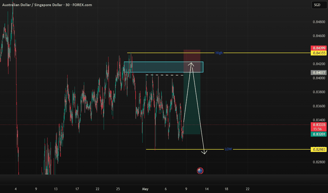Click the 0.84800 price axis value
The height and width of the screenshot is (193, 328).
[319, 22]
